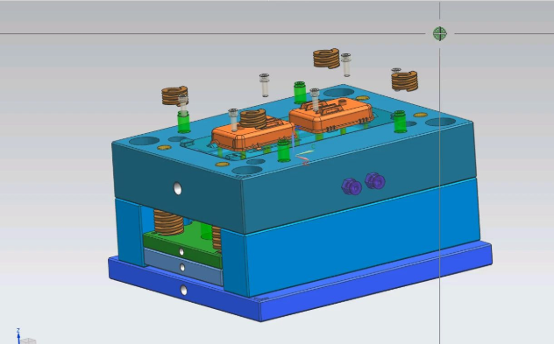Click the white hole on the dark upper plate
Screen dimensions: 554x344
click(x=178, y=189)
